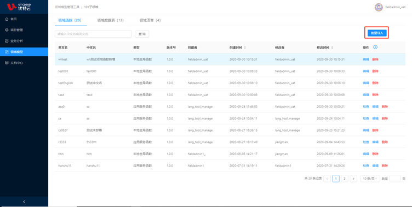Screen dimensions: 412x207
Task: Click the 首页 home icon in sidebar
Action: 7,19
